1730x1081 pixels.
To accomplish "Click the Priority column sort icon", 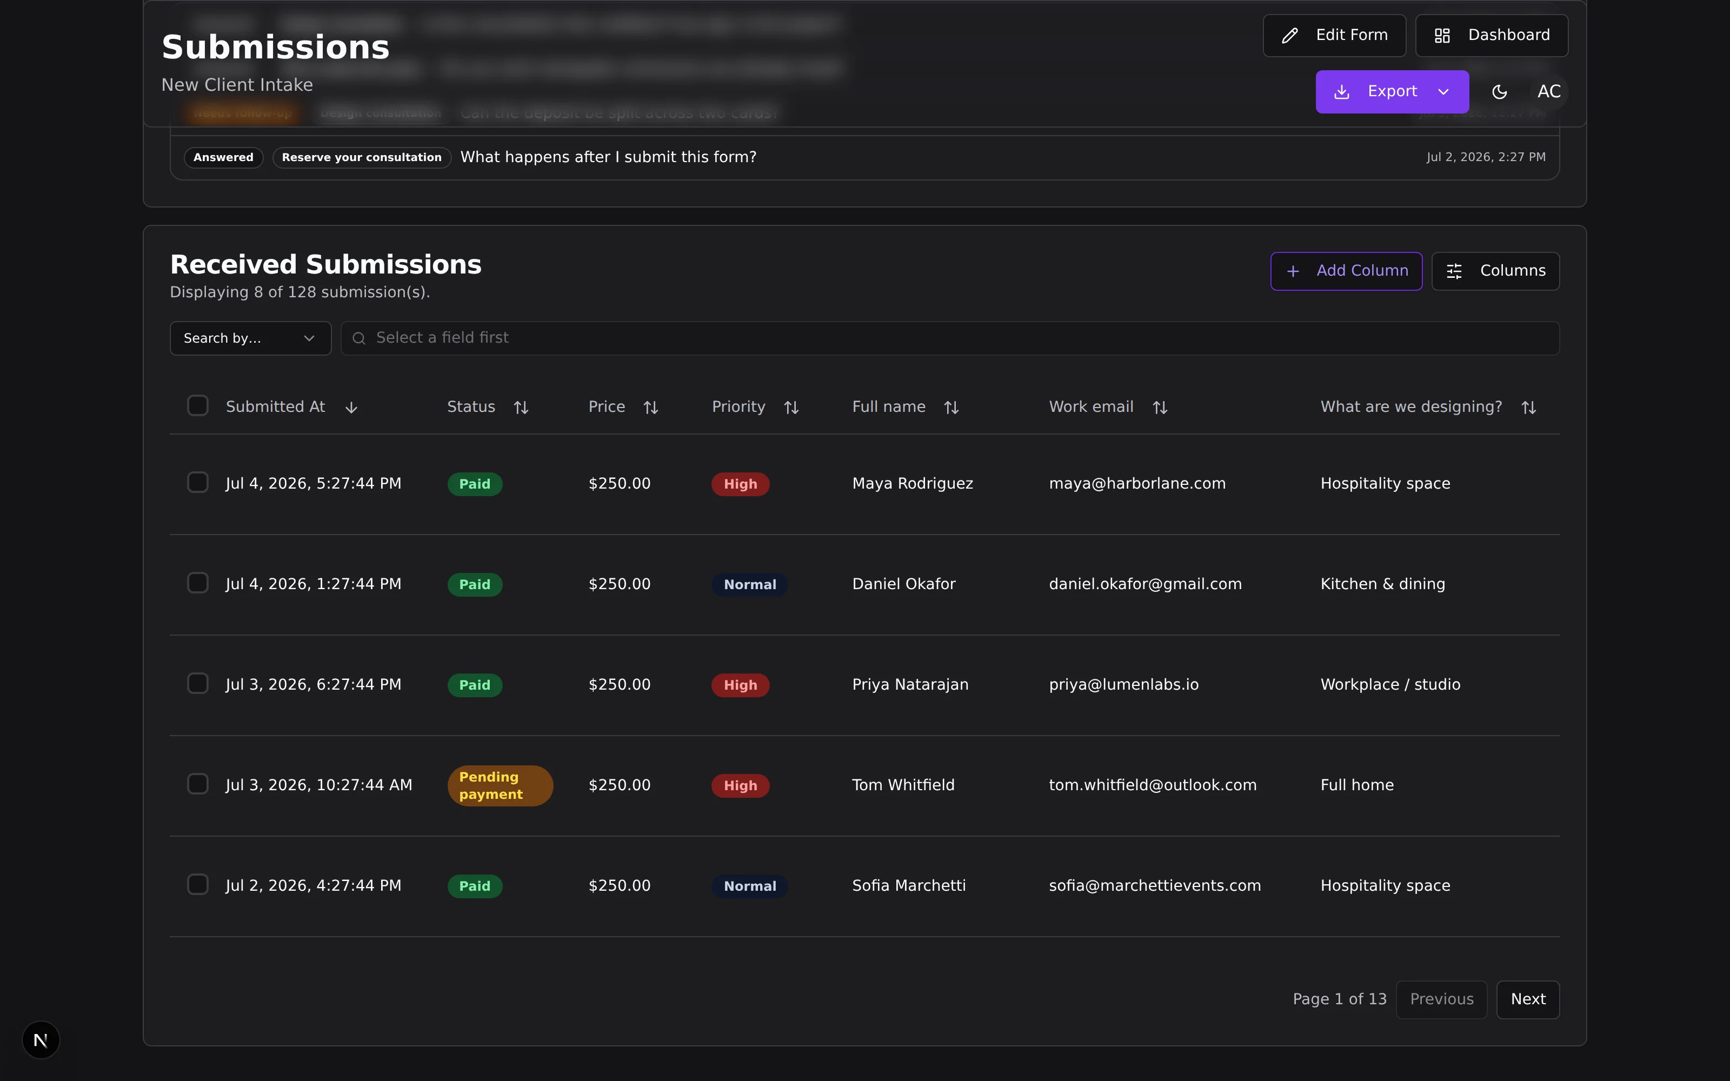I will pos(791,408).
